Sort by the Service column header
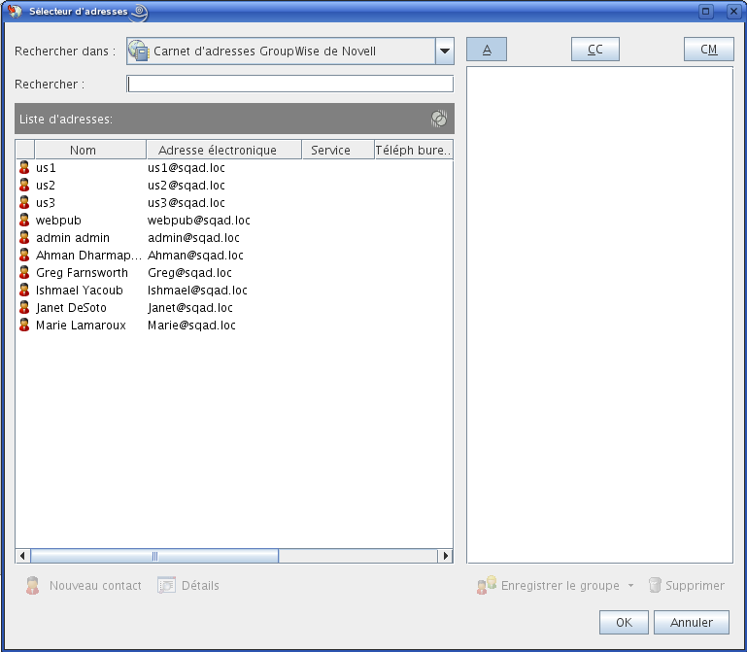The image size is (747, 652). (338, 150)
